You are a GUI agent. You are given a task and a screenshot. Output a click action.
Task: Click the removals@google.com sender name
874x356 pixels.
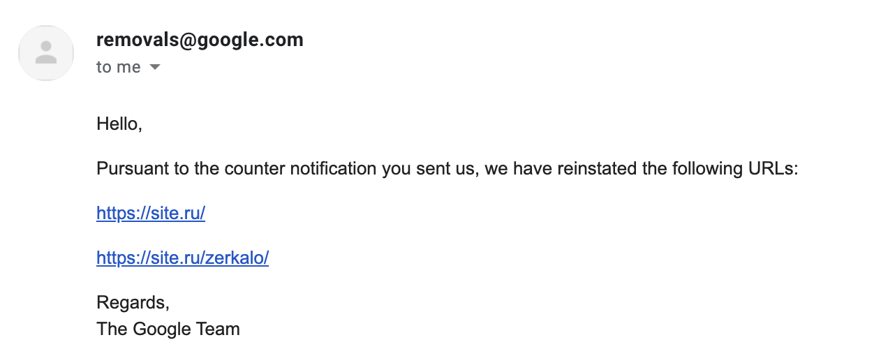(x=200, y=40)
